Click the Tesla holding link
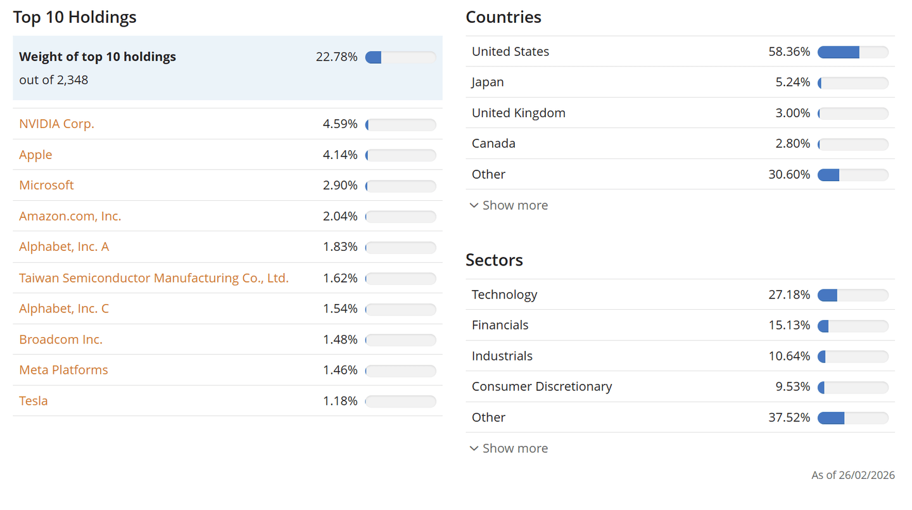Image resolution: width=912 pixels, height=510 pixels. pyautogui.click(x=34, y=401)
